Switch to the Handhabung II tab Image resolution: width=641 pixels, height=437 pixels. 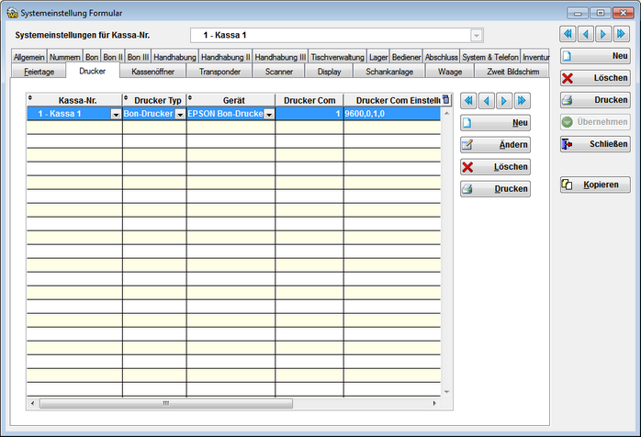[x=226, y=57]
